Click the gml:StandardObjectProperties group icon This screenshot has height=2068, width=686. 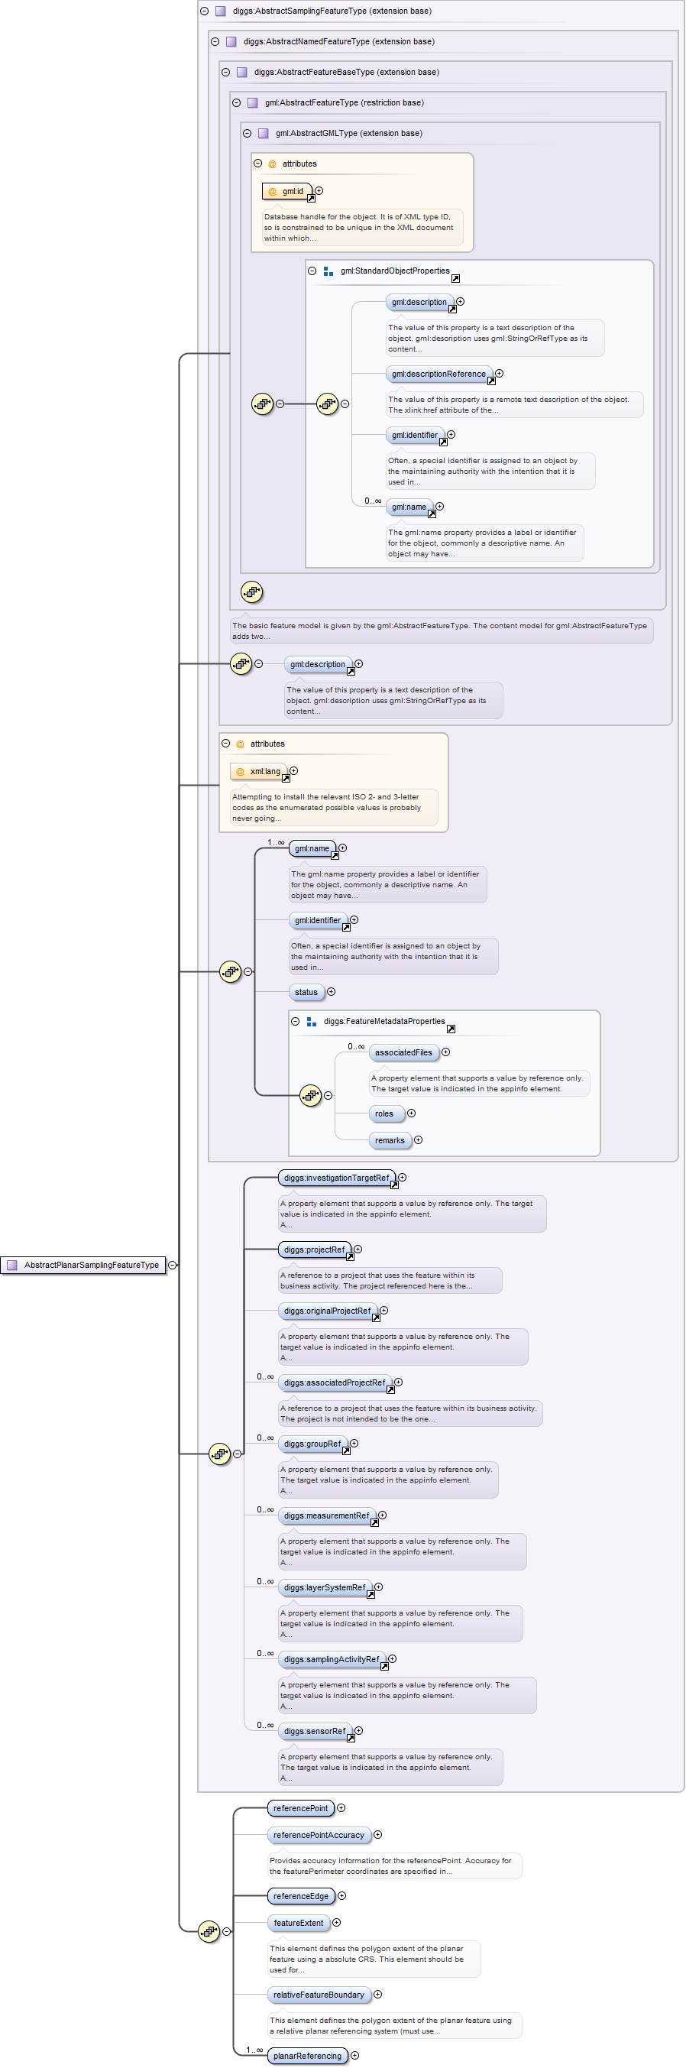click(x=328, y=271)
